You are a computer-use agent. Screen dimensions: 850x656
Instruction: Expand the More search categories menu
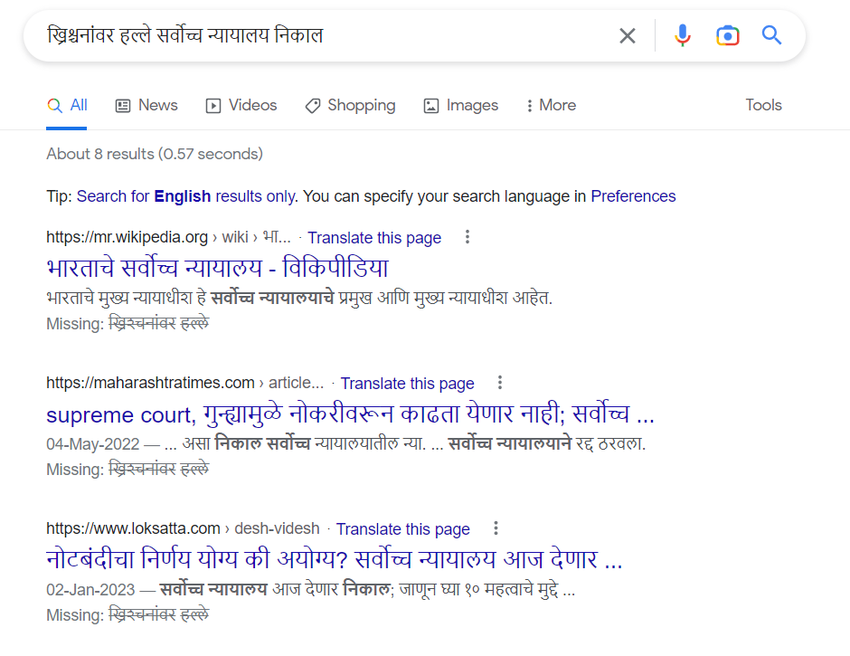550,105
